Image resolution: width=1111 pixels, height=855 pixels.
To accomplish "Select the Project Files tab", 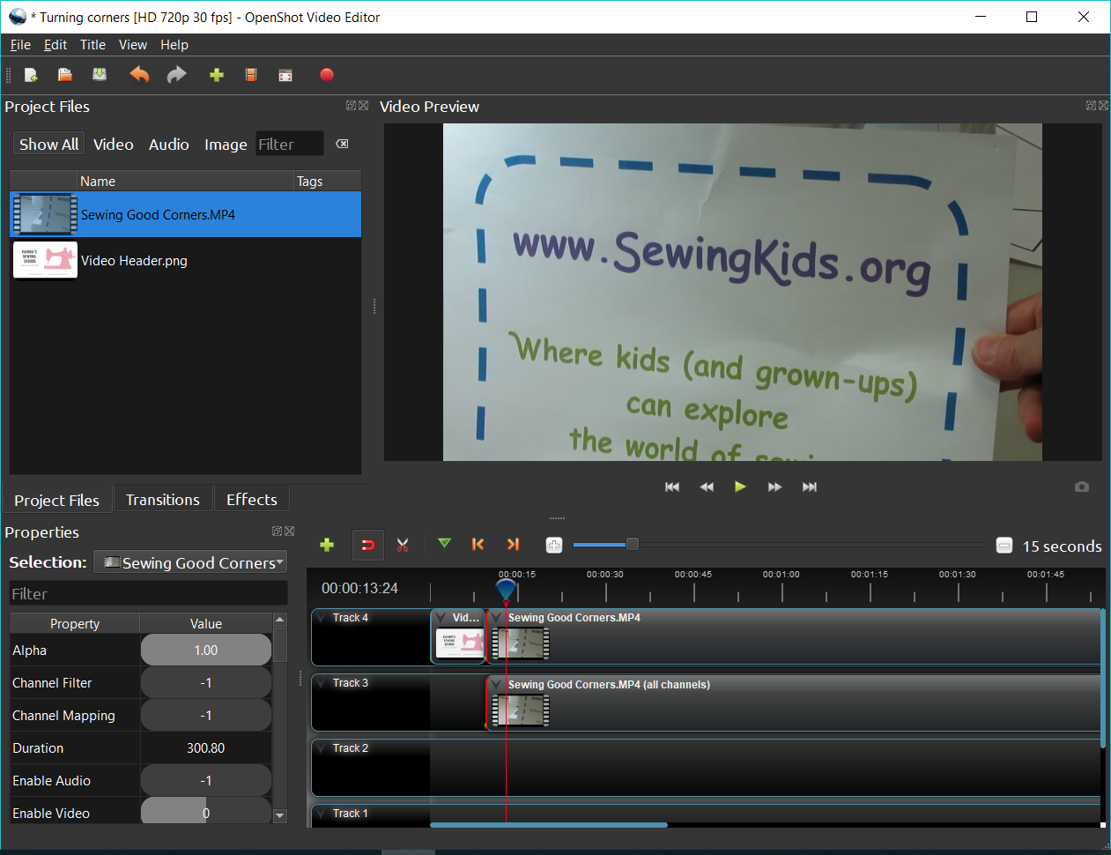I will coord(56,501).
